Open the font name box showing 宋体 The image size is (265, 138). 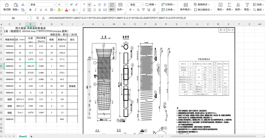42,5
